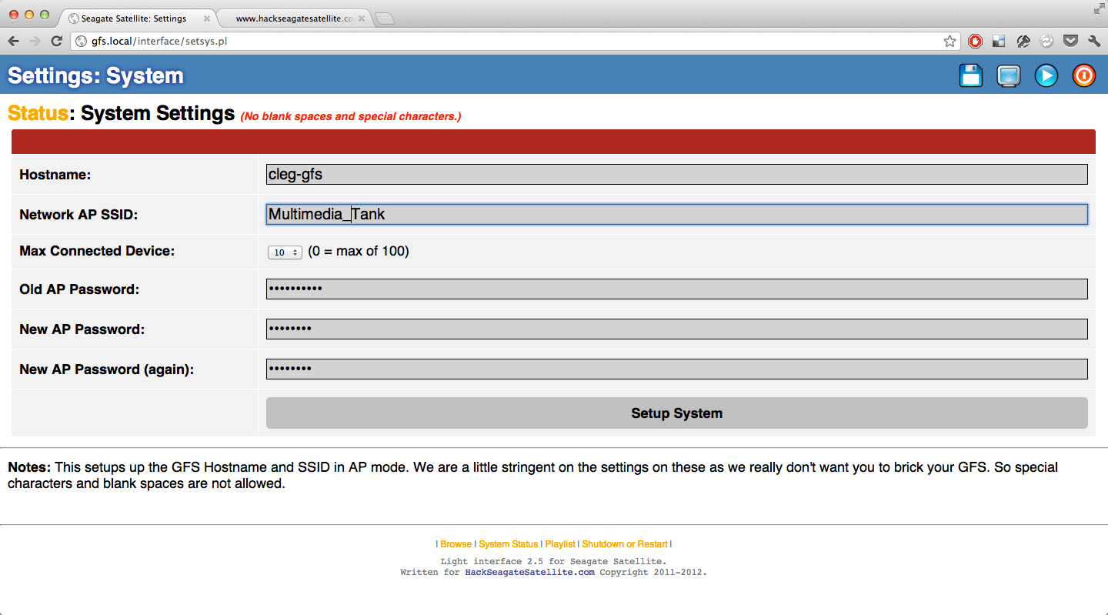Open Shutdown or Restart footer link
The width and height of the screenshot is (1108, 615).
point(625,544)
